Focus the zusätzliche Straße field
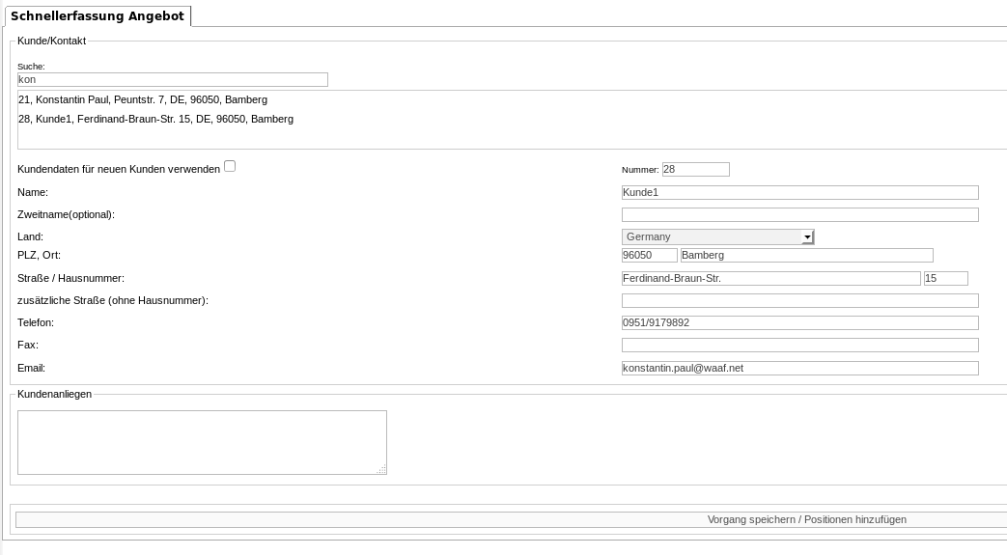This screenshot has height=555, width=1007. (x=799, y=300)
